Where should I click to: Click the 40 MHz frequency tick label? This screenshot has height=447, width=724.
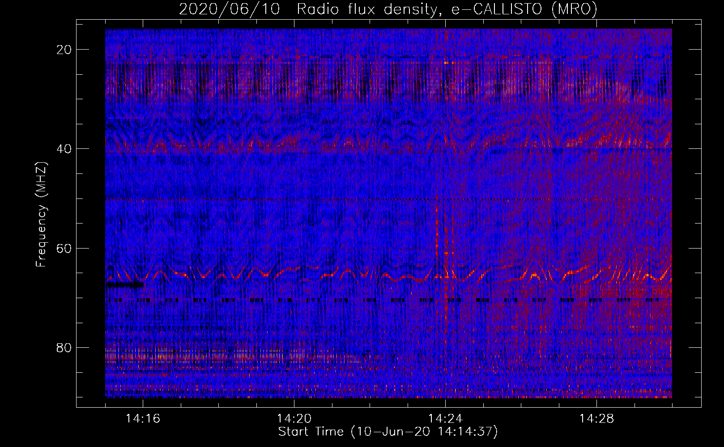(x=64, y=149)
